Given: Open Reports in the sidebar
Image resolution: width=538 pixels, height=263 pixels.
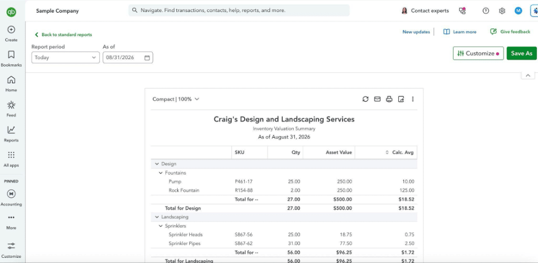Looking at the screenshot, I should 11,134.
